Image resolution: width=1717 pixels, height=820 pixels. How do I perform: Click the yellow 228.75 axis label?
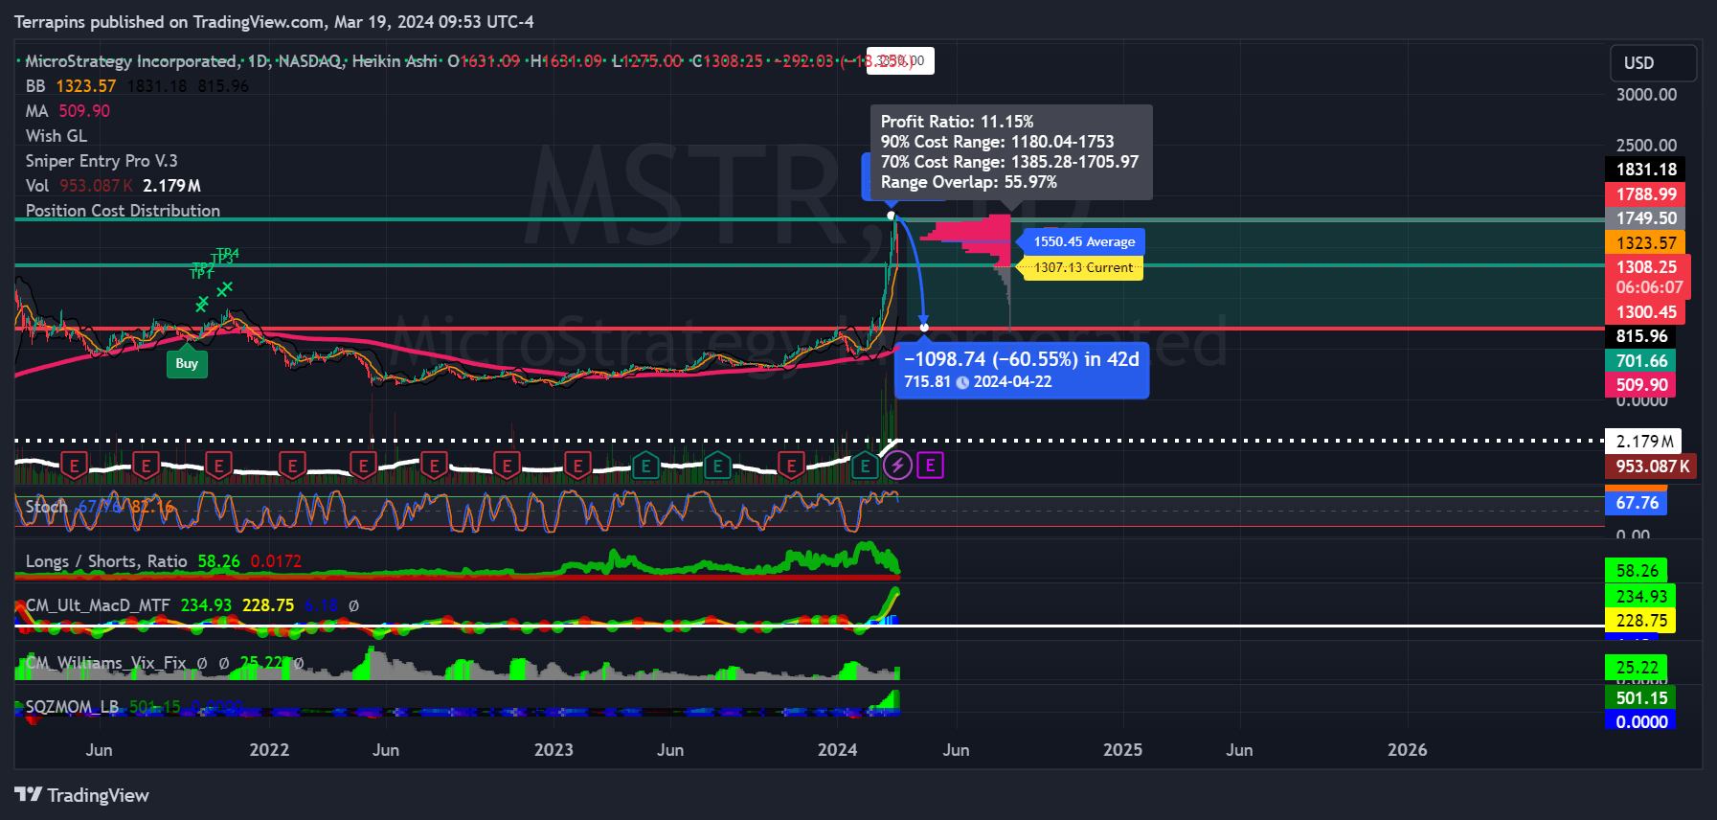tap(1640, 621)
